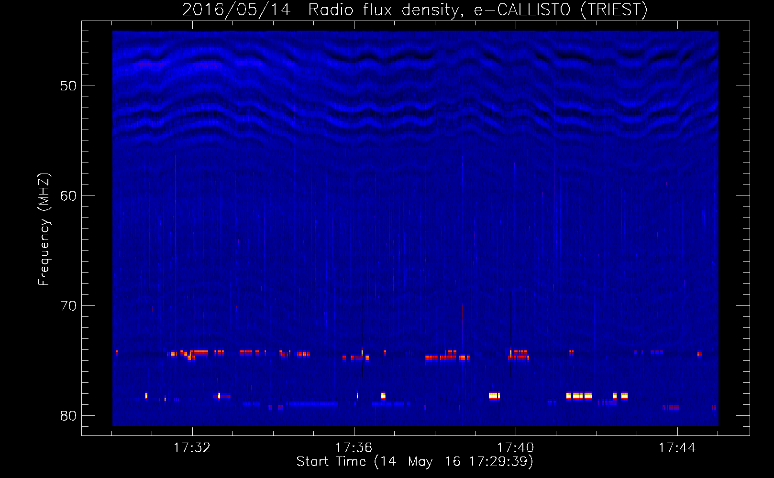This screenshot has height=478, width=774.
Task: Click the 17:44 time tick label
Action: click(x=677, y=448)
